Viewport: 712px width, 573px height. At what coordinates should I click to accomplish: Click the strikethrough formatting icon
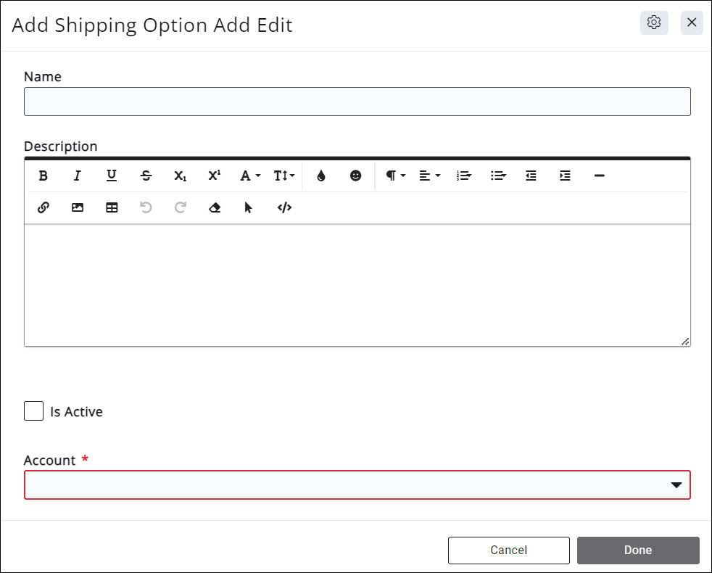click(146, 176)
